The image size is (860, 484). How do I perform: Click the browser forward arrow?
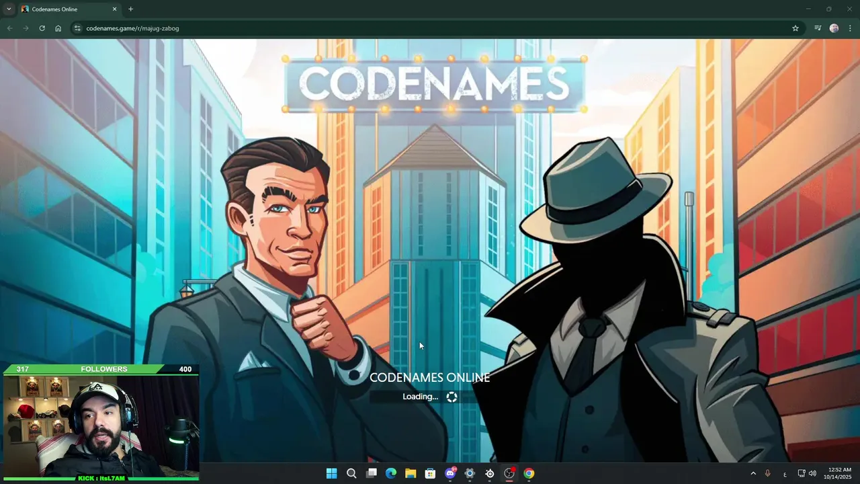tap(26, 28)
